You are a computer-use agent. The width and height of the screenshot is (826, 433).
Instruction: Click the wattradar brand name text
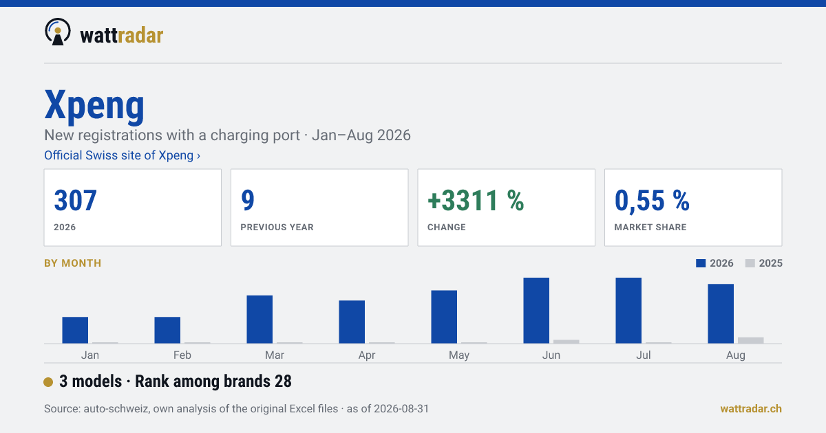[x=121, y=34]
